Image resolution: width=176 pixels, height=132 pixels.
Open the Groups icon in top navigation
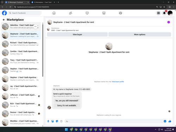click(x=120, y=13)
